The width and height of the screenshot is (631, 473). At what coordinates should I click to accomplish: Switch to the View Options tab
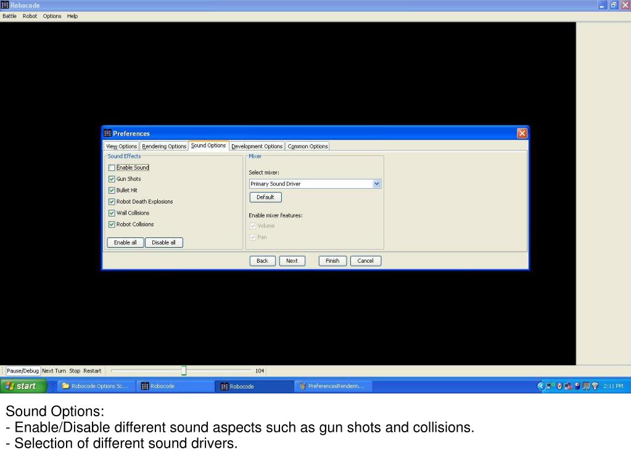pyautogui.click(x=122, y=146)
